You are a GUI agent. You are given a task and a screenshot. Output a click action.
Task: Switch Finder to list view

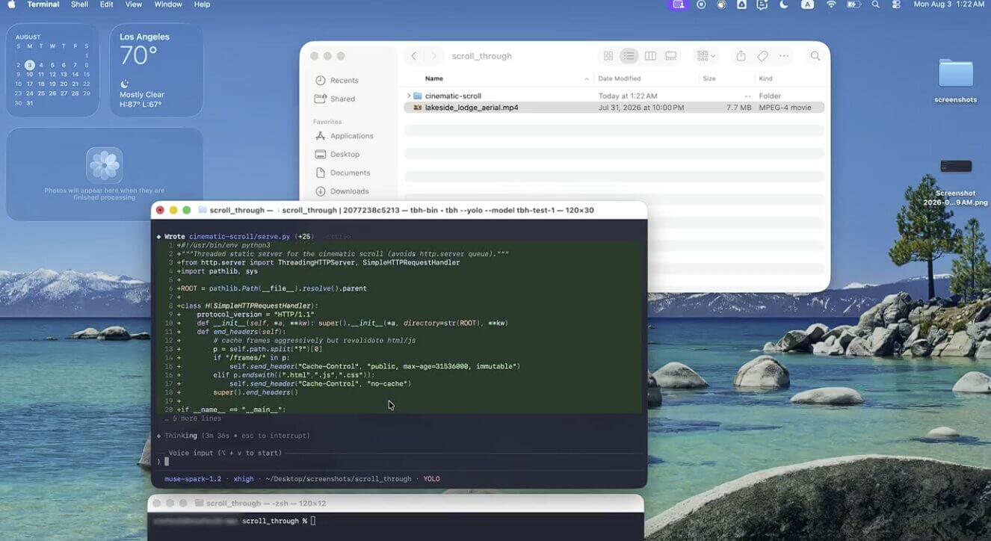click(629, 56)
